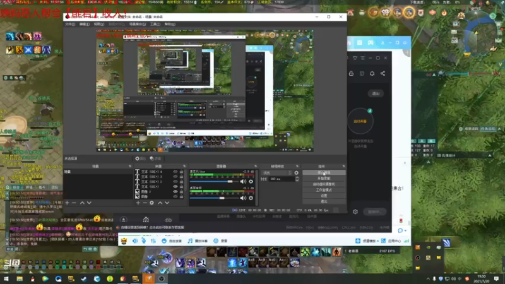Open desktop audio settings gear
This screenshot has height=284, width=505.
tap(251, 198)
